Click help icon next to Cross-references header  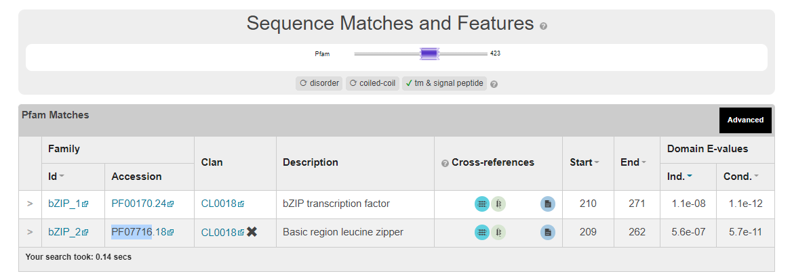pos(445,163)
